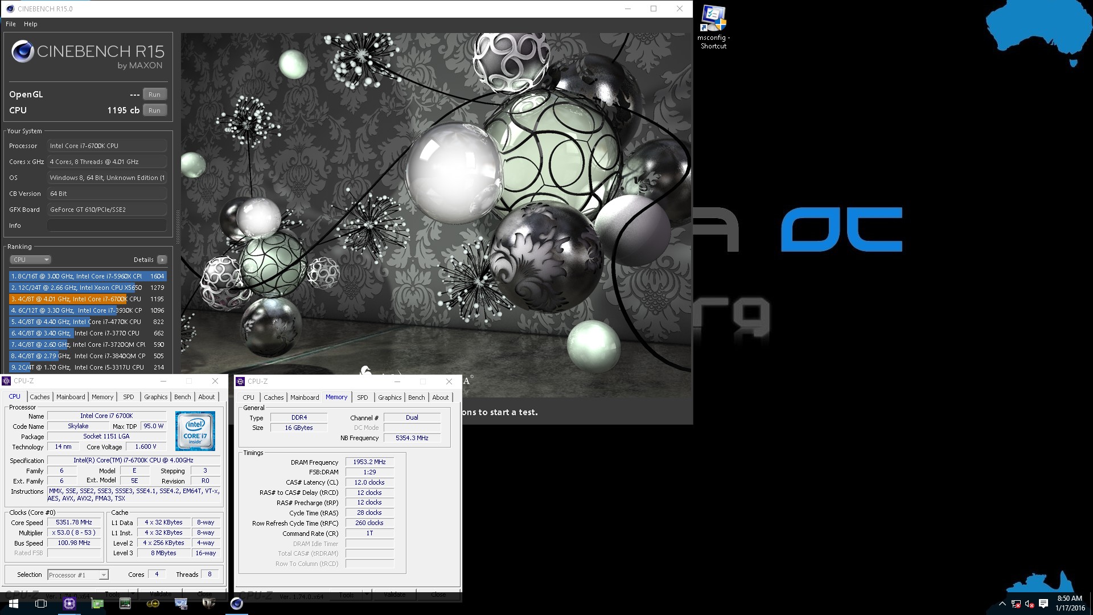Click the Multiplier value x 53.0
1093x615 pixels.
pos(74,532)
